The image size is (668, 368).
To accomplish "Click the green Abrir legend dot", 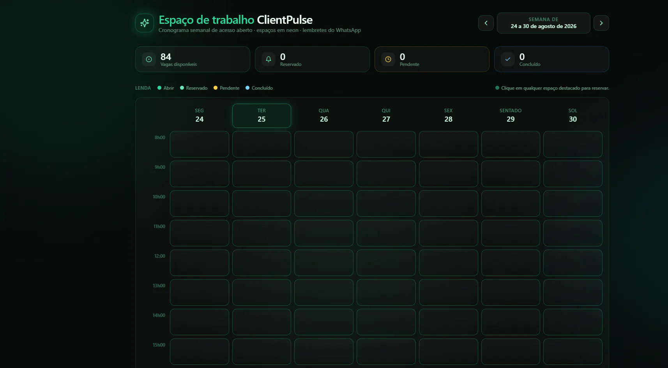I will coord(159,88).
